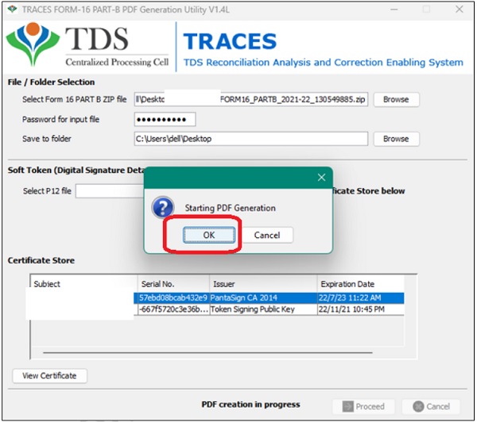Click the Save to folder path field
Viewport: 477px width, 422px height.
coord(250,139)
